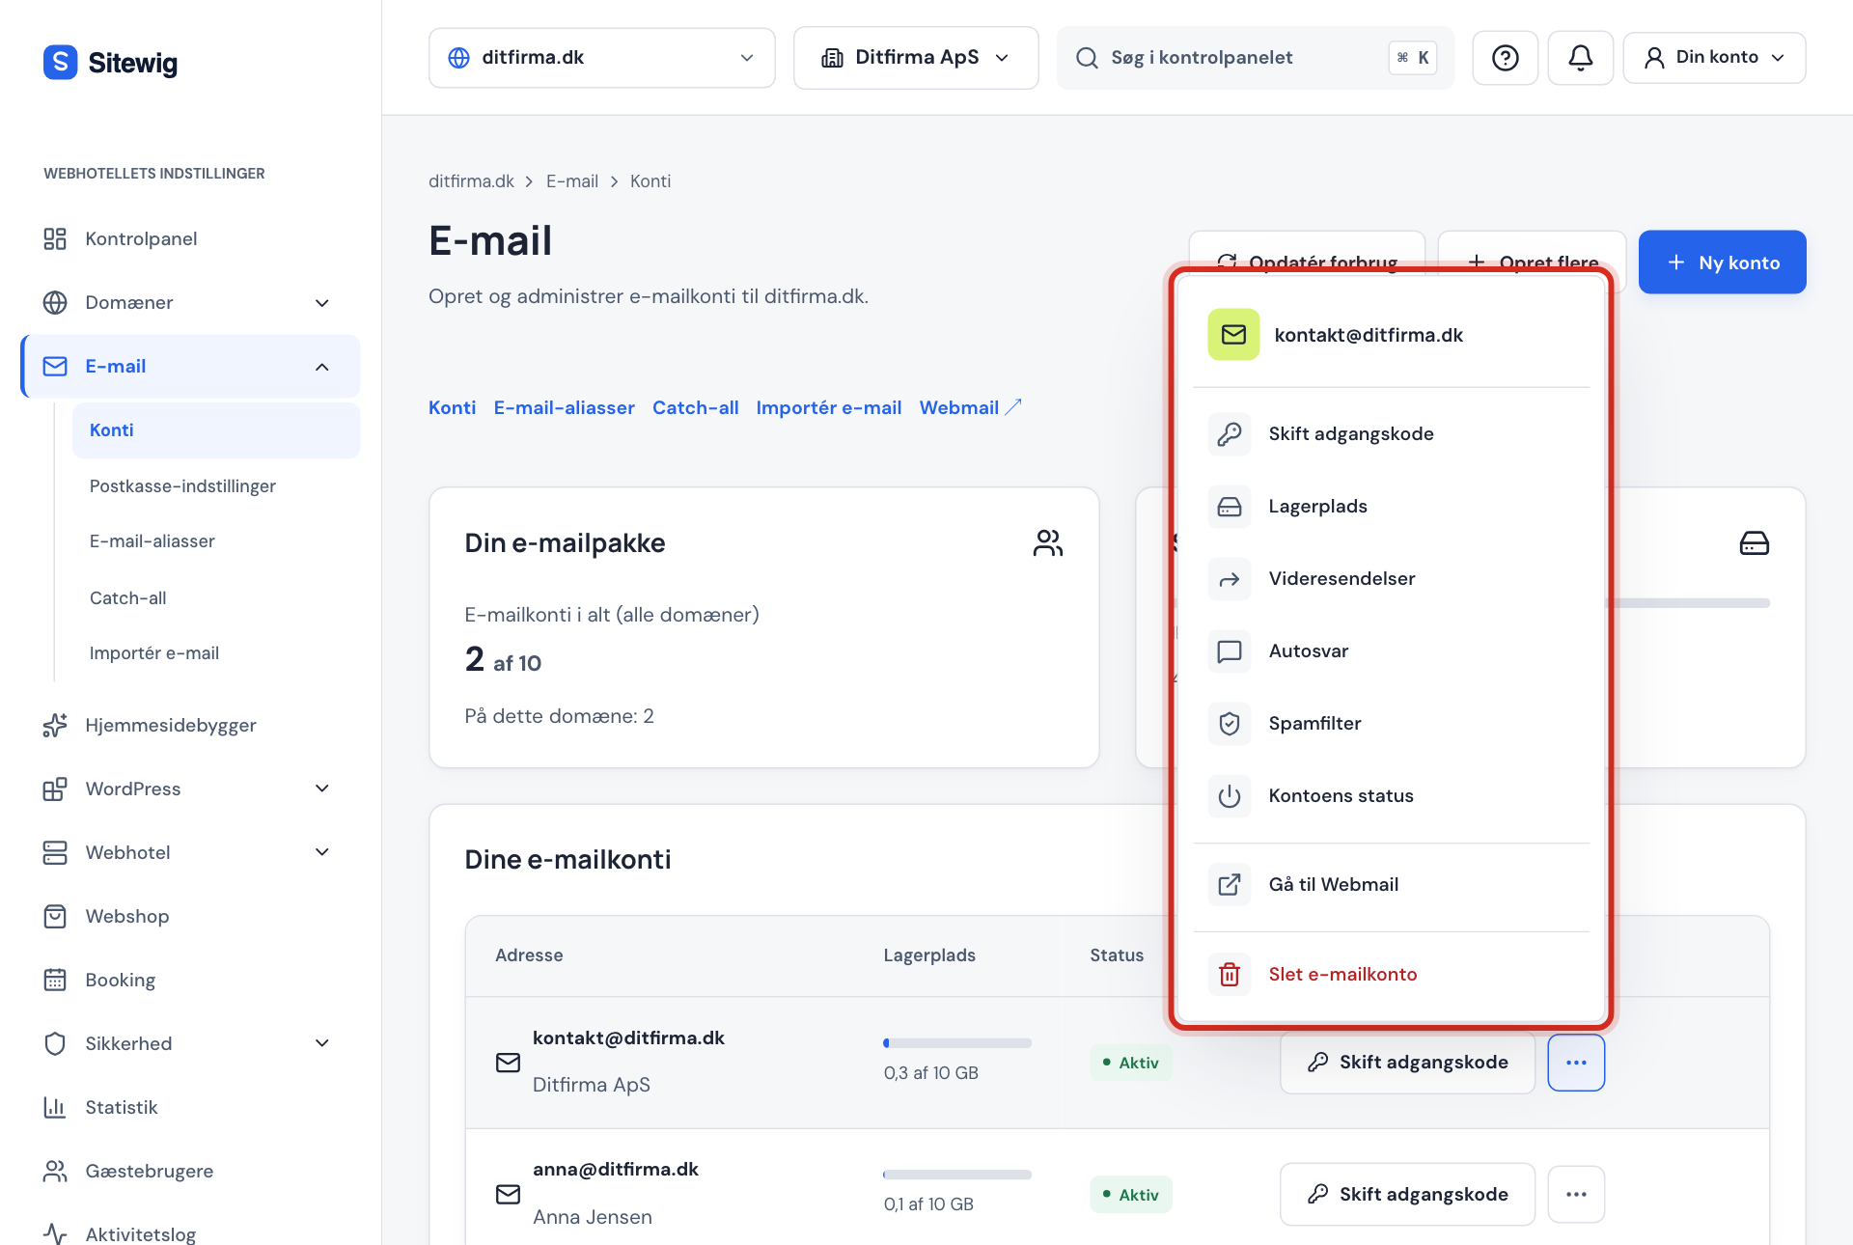Expand the WordPress sidebar section
This screenshot has width=1853, height=1245.
[x=322, y=788]
